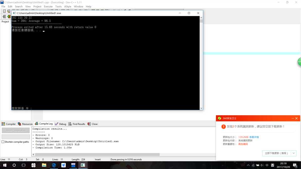The image size is (301, 169).
Task: Click the compile log horizontal scroll left arrow
Action: point(34,154)
